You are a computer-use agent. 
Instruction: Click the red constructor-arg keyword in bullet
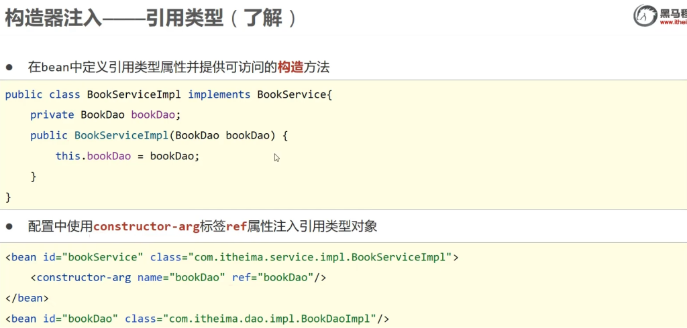(x=146, y=227)
